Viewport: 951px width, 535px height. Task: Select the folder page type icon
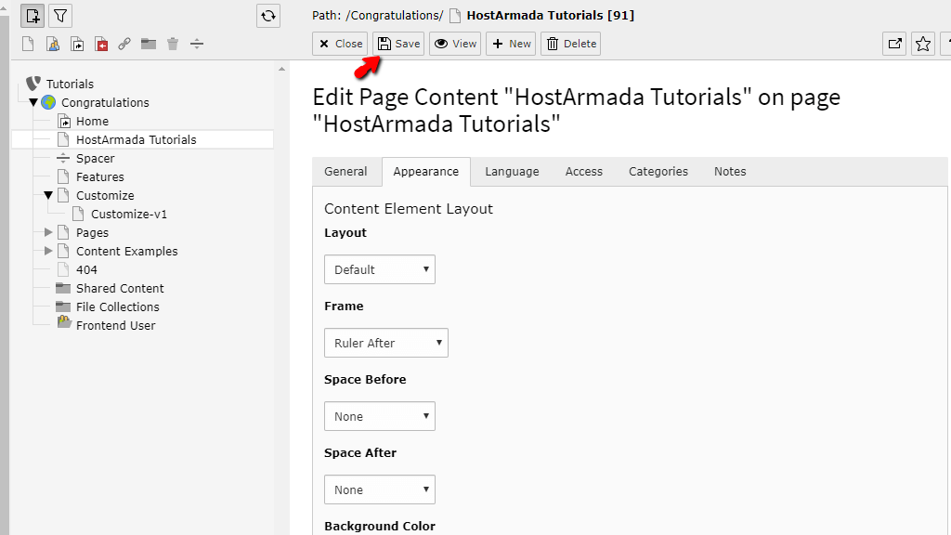tap(149, 44)
